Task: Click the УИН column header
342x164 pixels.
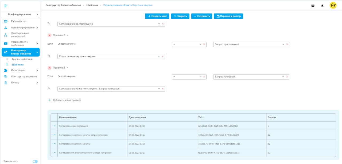Action: 231,117
